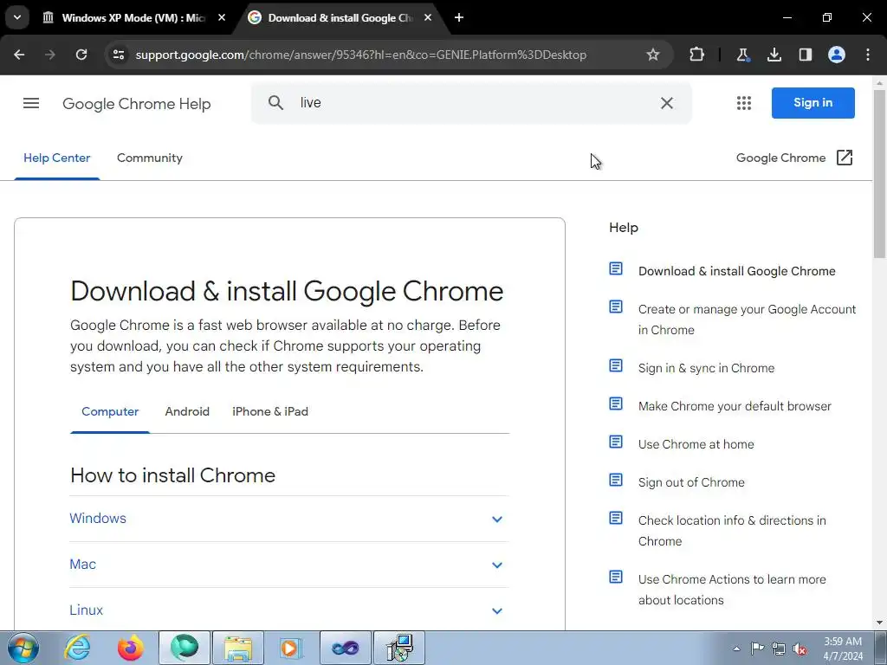Open Check location info & directions link
Image resolution: width=887 pixels, height=665 pixels.
click(x=732, y=531)
